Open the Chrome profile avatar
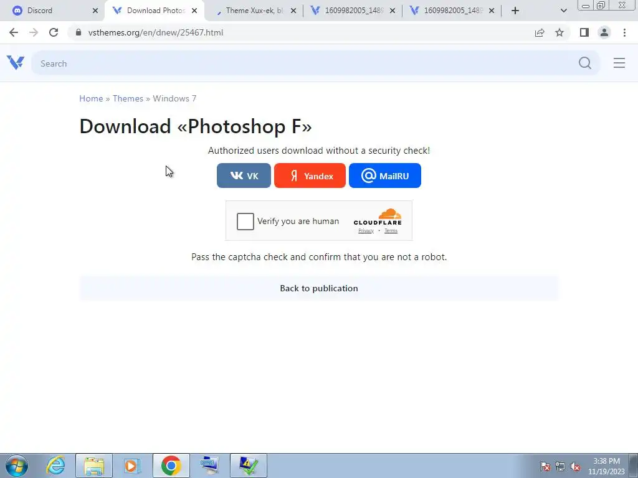Viewport: 638px width, 478px height. [x=604, y=32]
